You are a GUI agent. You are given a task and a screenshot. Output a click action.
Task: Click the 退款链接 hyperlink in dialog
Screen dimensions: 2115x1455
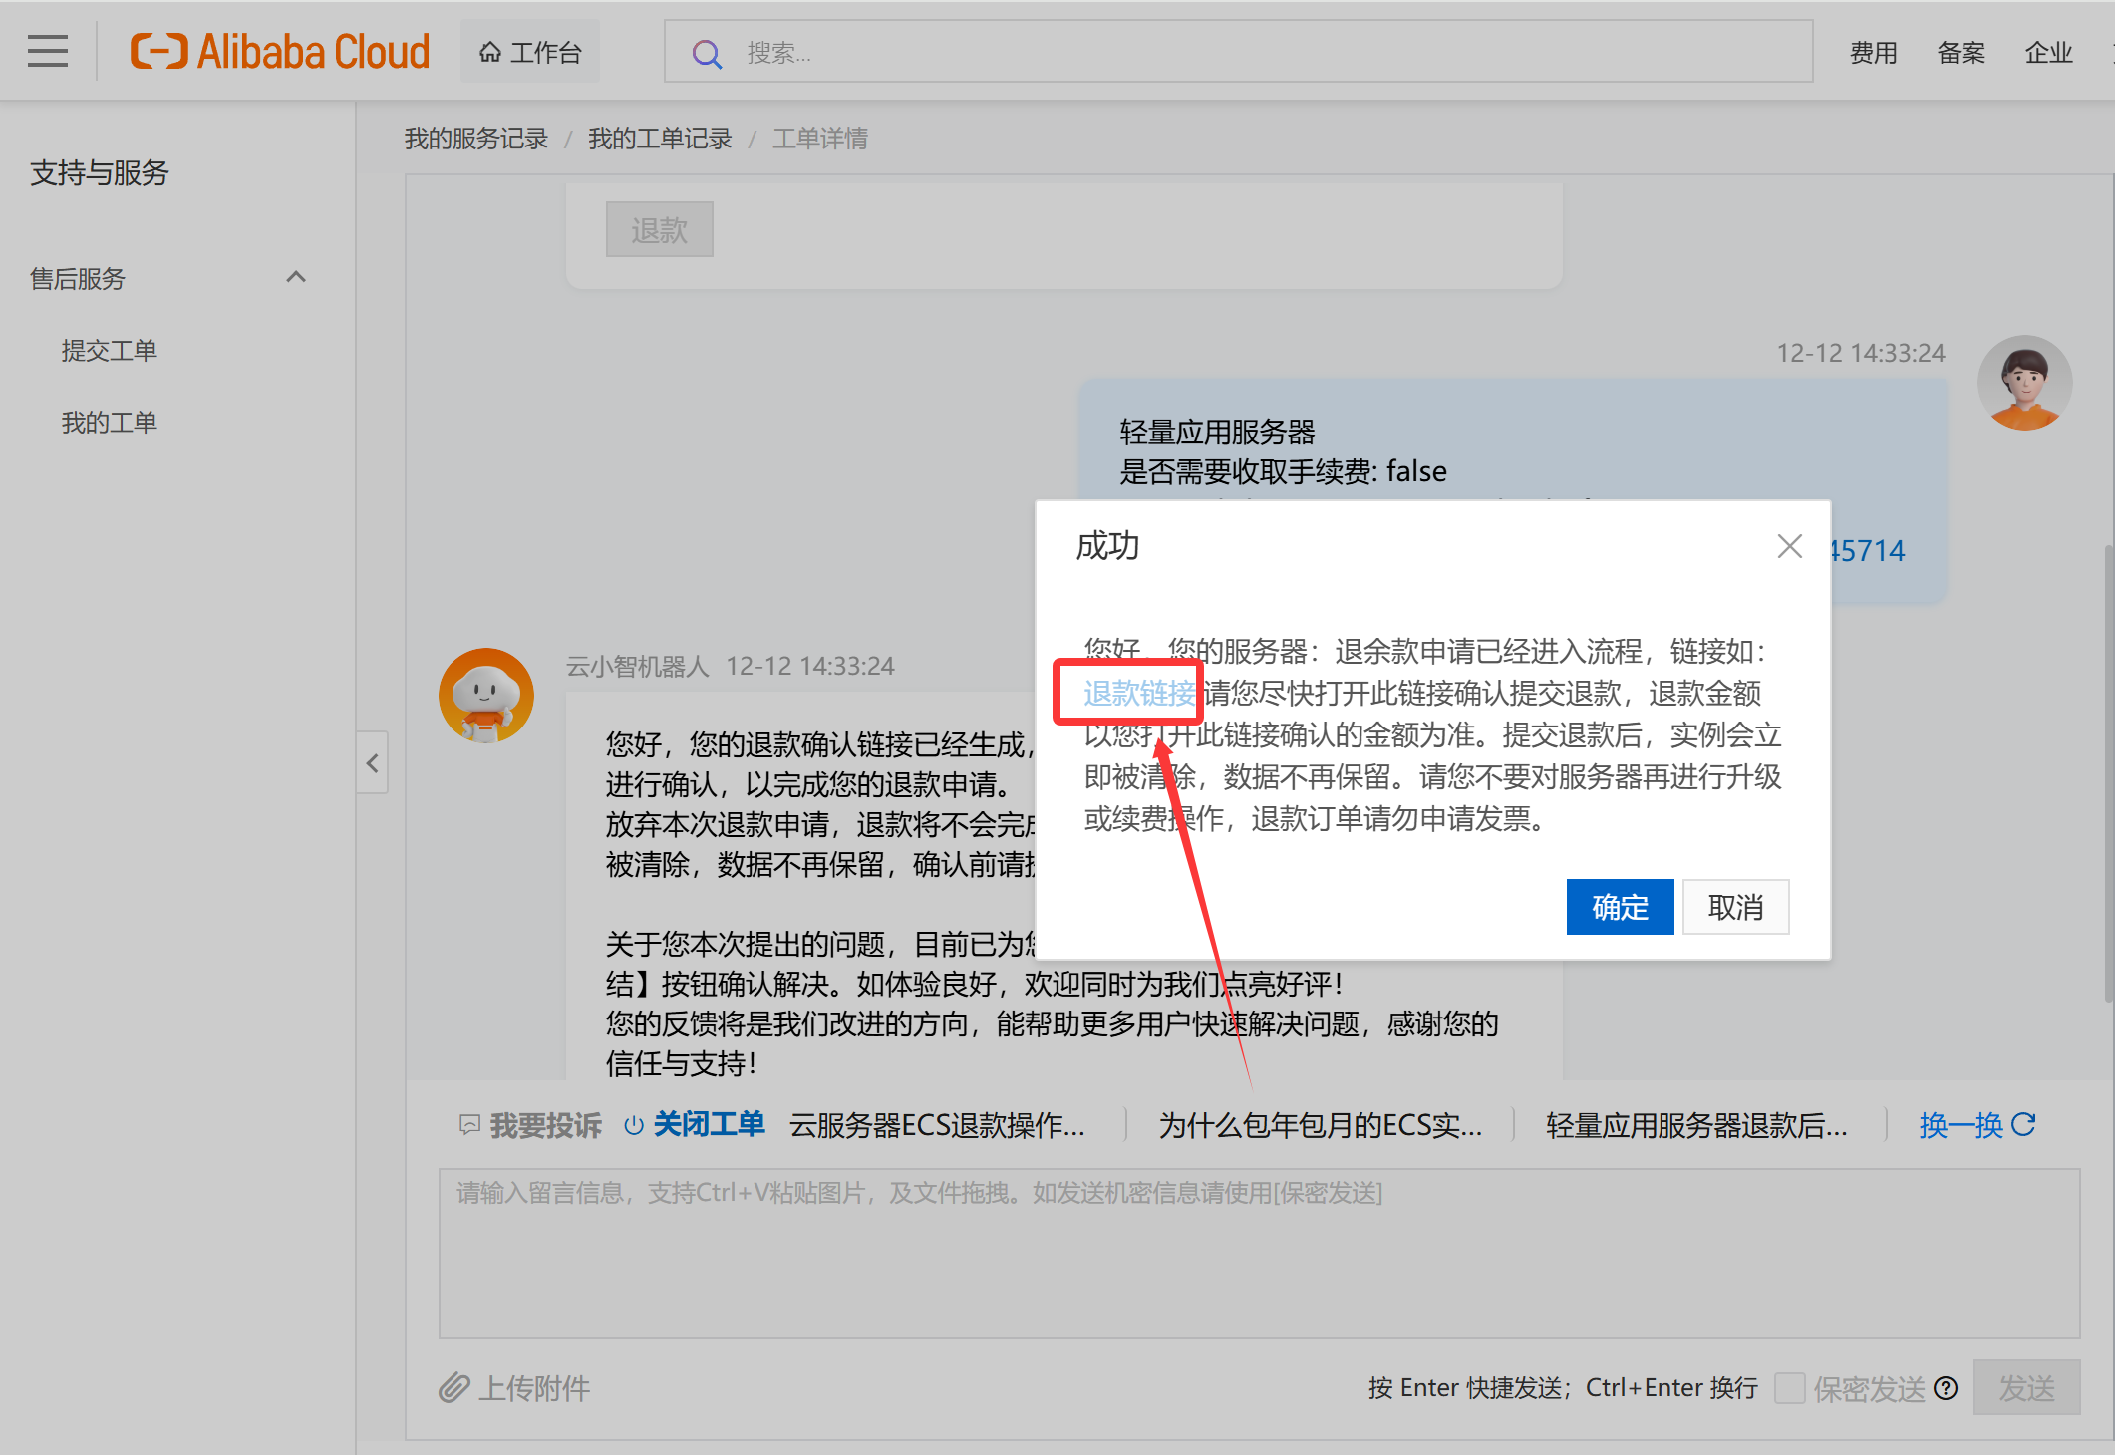1138,693
